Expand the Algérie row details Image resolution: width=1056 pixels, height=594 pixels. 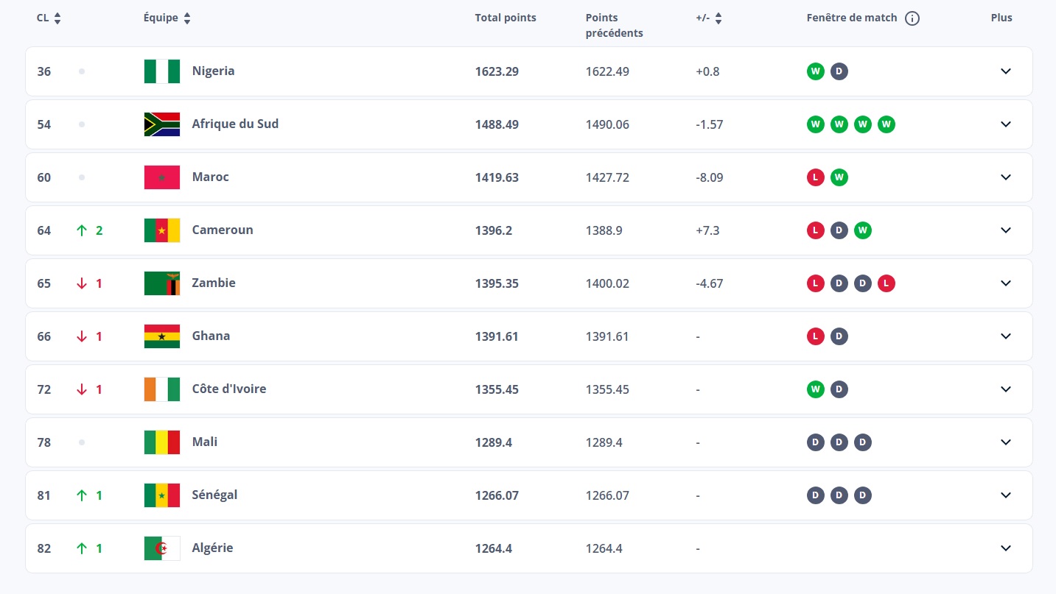point(1005,548)
